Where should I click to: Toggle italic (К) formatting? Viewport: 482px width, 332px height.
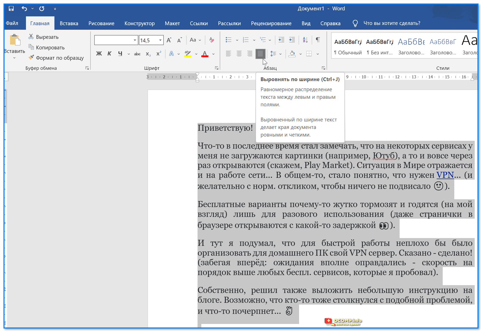[x=109, y=54]
